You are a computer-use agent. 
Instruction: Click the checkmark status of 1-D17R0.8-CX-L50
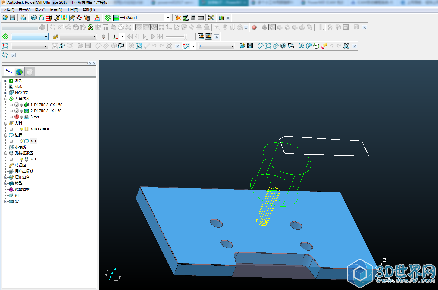click(17, 105)
